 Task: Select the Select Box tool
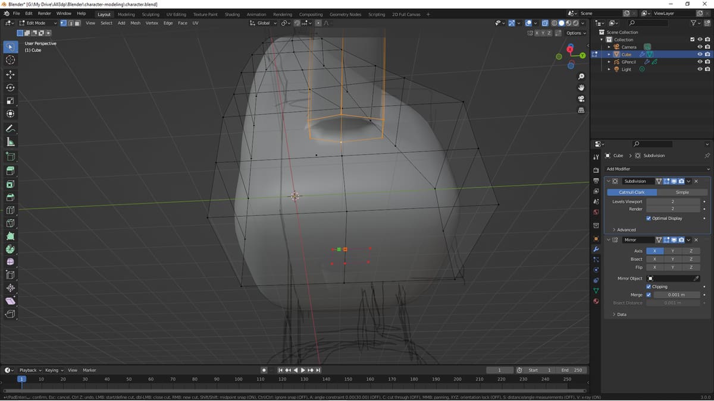coord(10,46)
